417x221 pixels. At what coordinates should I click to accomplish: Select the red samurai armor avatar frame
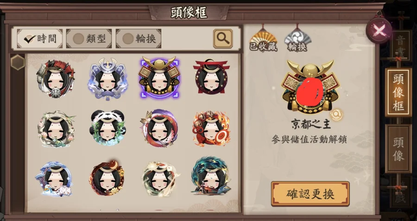55,79
